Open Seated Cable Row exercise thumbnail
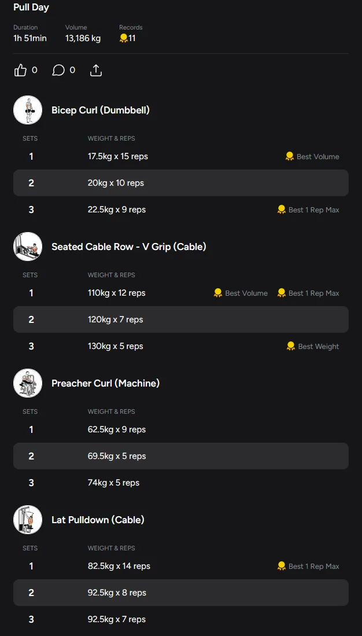The height and width of the screenshot is (636, 362). [28, 247]
